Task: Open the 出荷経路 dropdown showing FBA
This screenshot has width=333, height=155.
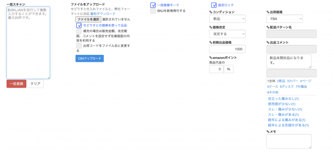Action: (x=285, y=19)
